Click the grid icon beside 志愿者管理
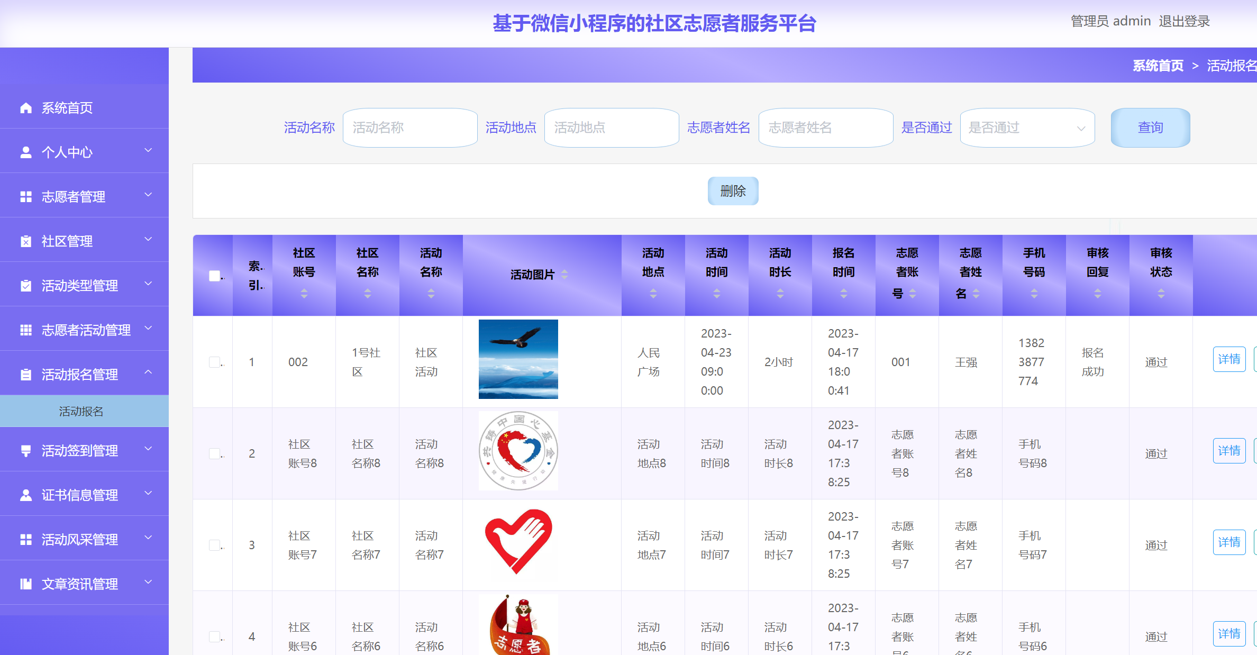 point(25,196)
